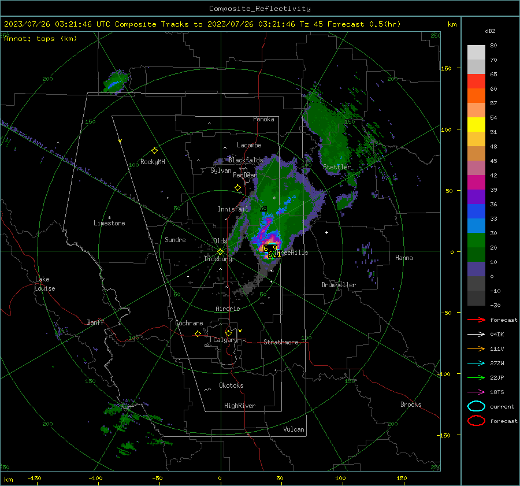Click the Okotoks map label
The width and height of the screenshot is (520, 486).
[231, 385]
